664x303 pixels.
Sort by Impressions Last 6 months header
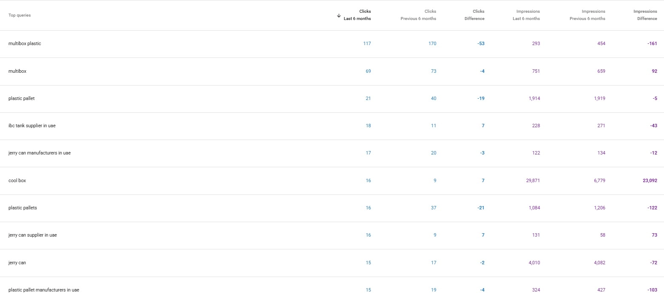tap(526, 15)
